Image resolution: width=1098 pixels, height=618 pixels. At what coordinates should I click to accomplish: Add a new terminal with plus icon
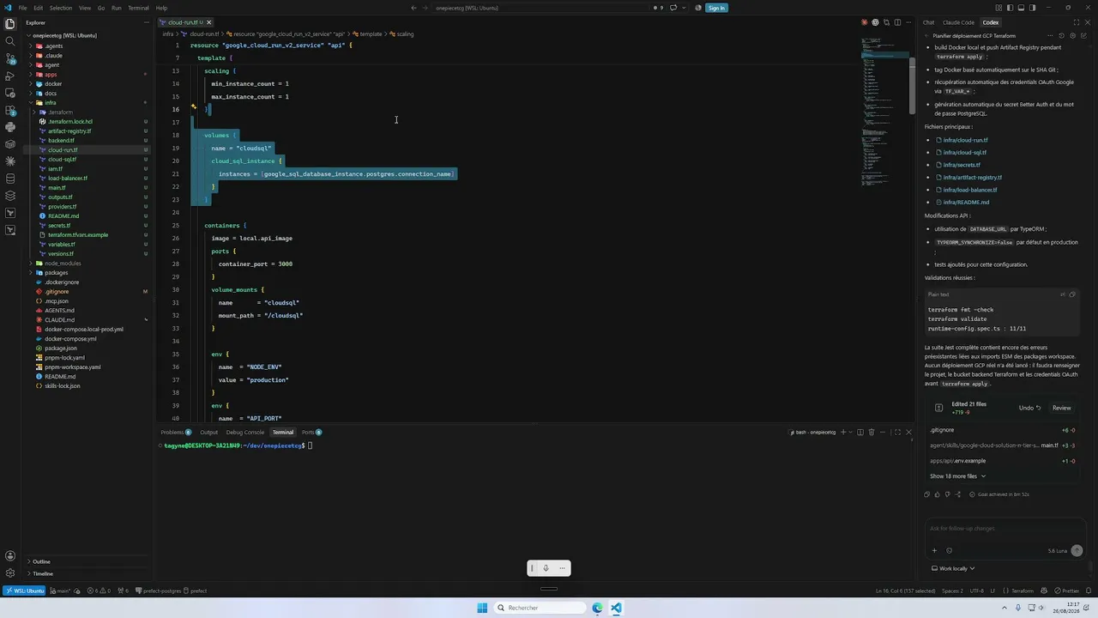[x=843, y=433]
